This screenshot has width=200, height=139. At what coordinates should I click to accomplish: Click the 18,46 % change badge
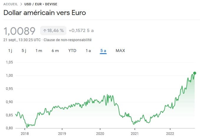53,31
